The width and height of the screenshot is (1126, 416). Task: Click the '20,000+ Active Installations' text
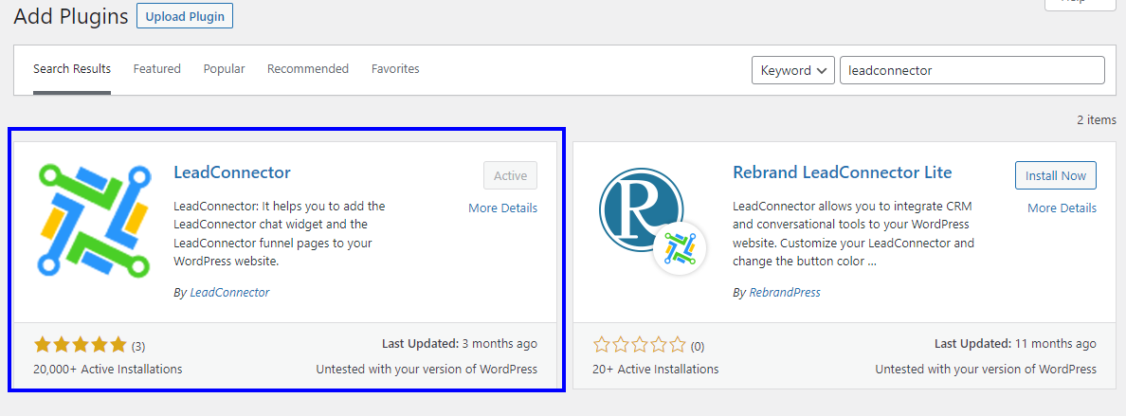click(108, 370)
